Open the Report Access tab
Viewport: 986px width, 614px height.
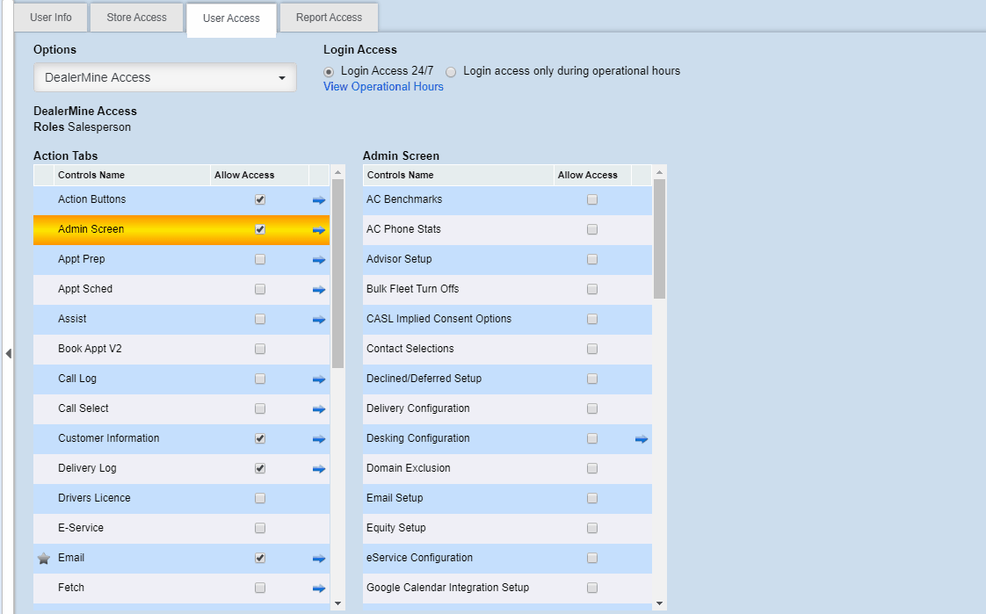point(329,18)
